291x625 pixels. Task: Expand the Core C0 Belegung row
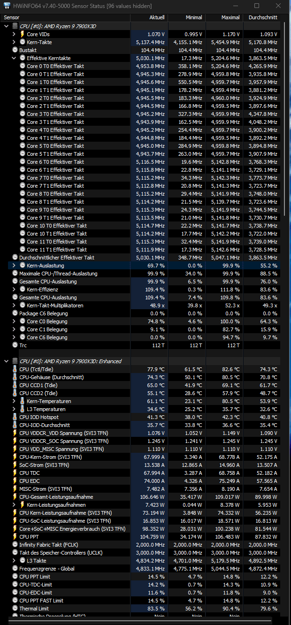[x=14, y=321]
